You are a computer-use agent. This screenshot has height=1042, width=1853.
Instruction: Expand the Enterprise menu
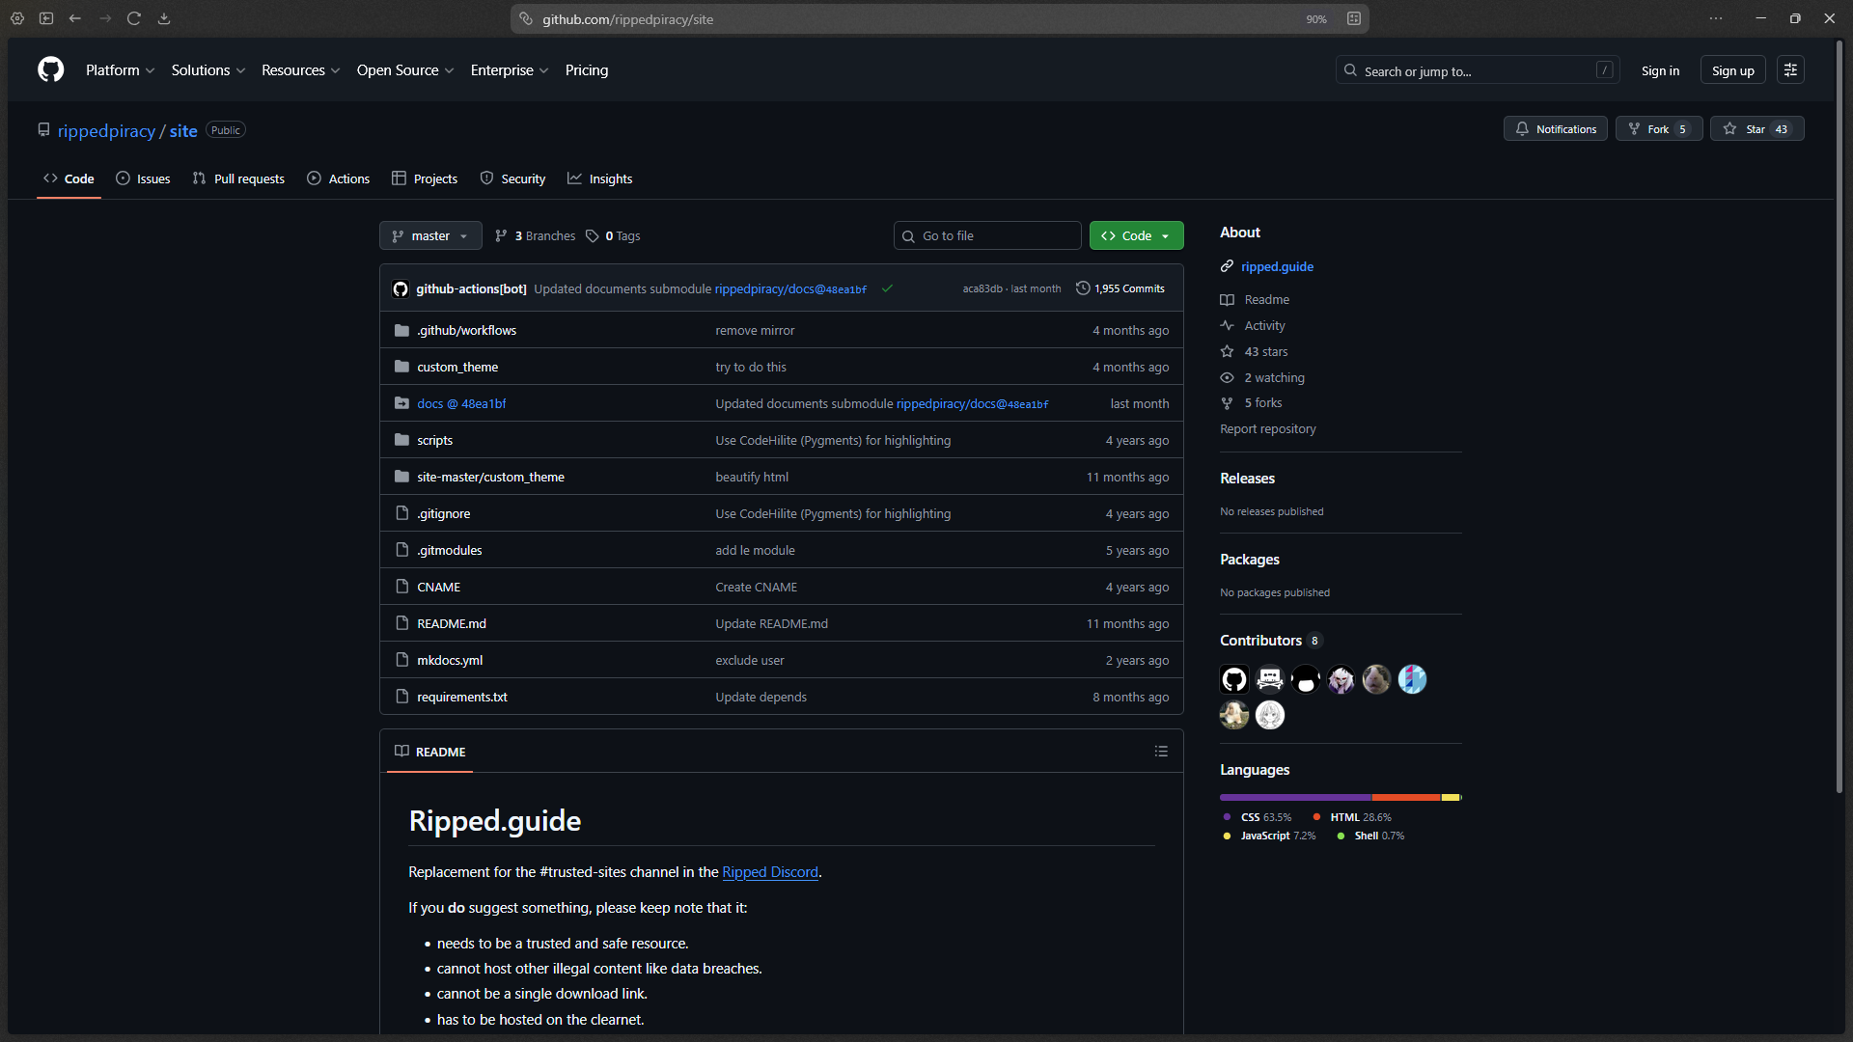coord(509,69)
